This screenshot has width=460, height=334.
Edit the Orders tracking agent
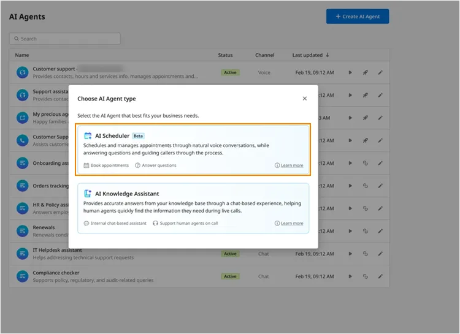tap(380, 186)
